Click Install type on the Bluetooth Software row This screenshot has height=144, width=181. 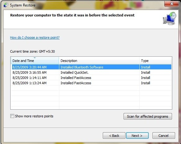pyautogui.click(x=146, y=67)
